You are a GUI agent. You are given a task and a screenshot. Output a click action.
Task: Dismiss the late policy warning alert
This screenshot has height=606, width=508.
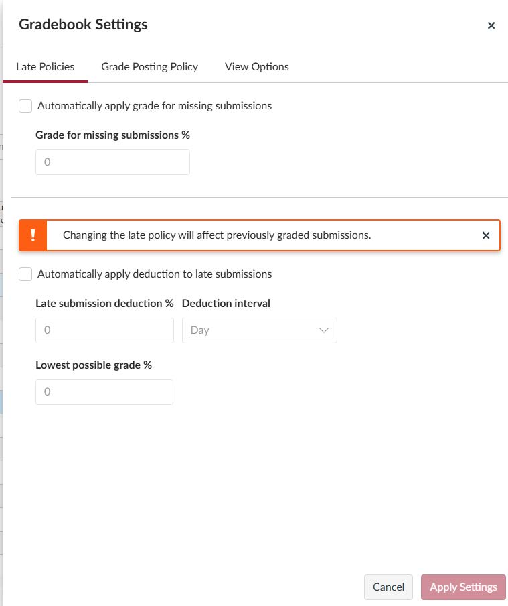pos(486,235)
